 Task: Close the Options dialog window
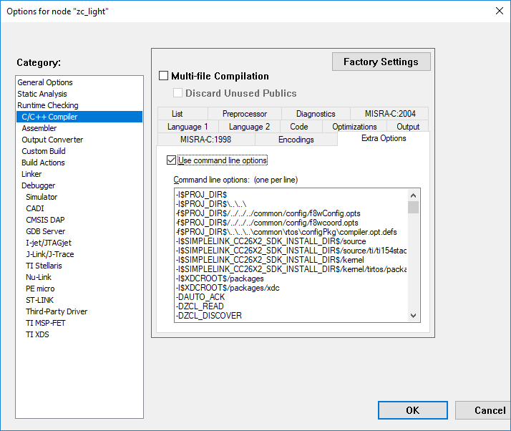(x=500, y=11)
